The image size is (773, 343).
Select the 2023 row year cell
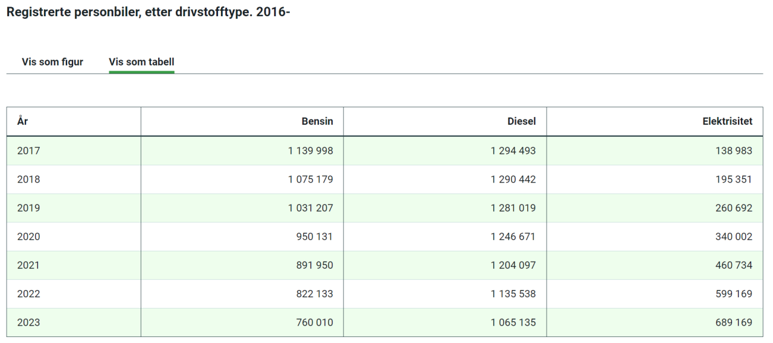[x=28, y=323]
